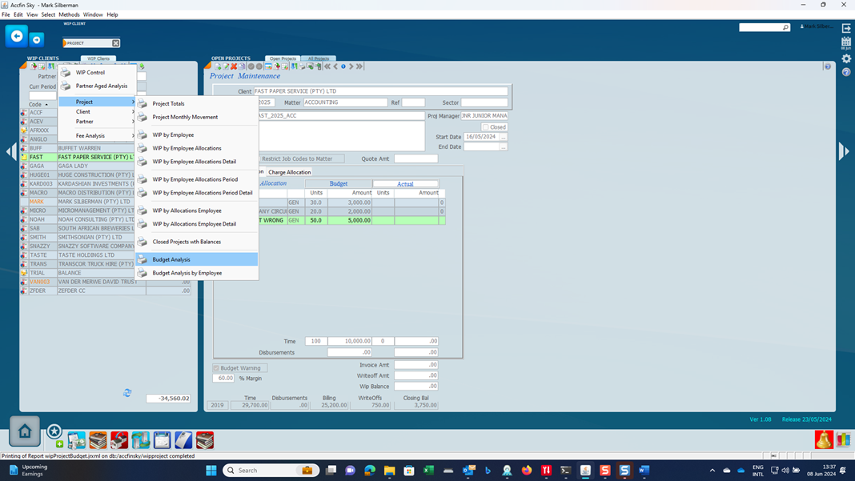Toggle the Budget Warning checkbox
Viewport: 855px width, 481px height.
coord(216,368)
